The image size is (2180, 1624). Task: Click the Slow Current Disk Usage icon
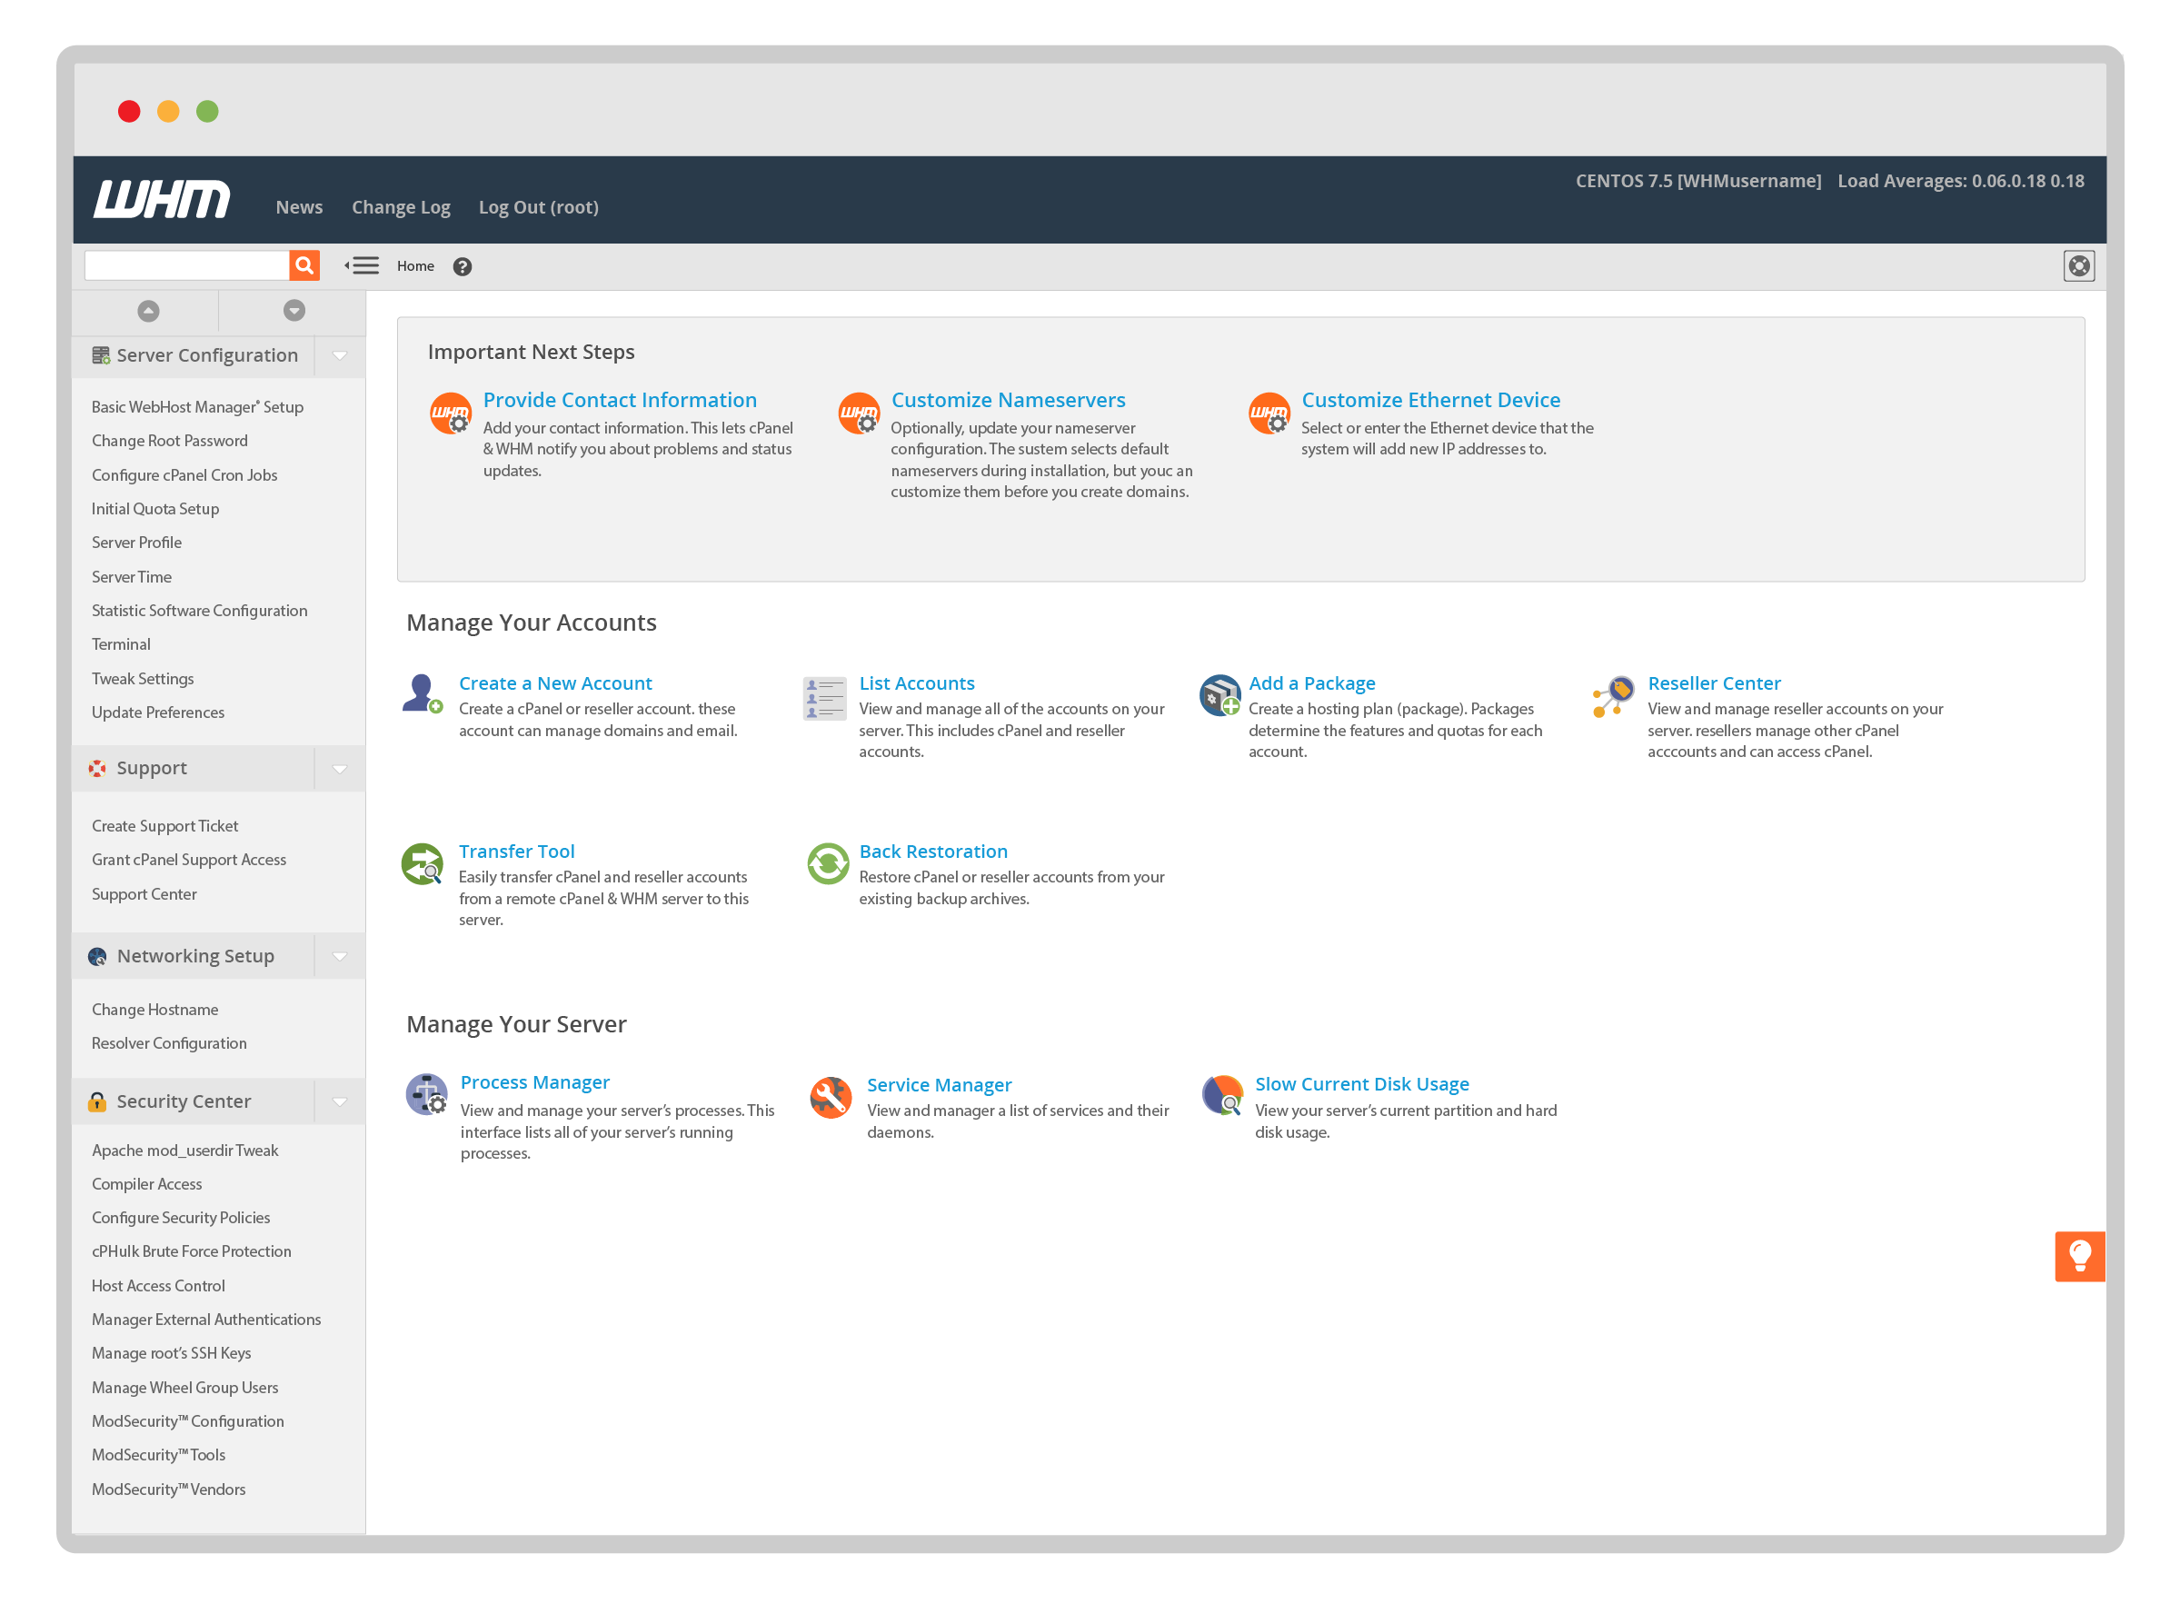[x=1221, y=1097]
